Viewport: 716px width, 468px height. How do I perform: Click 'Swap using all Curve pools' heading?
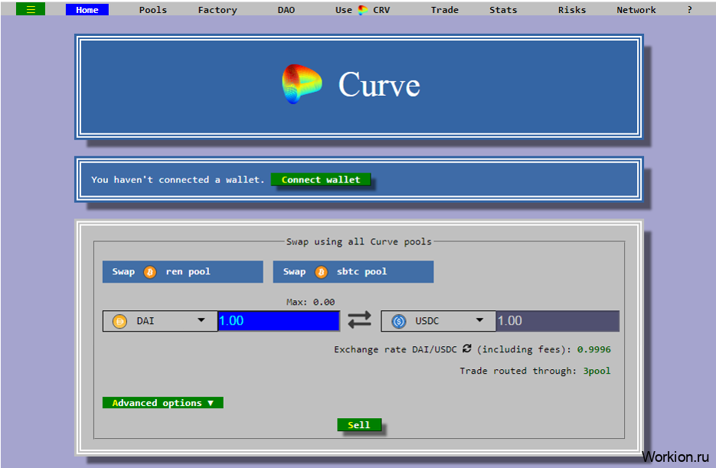pos(358,241)
